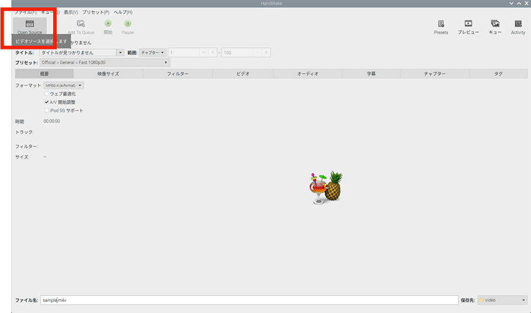The width and height of the screenshot is (531, 313).
Task: Open the ヘルプ(H) menu
Action: coord(123,12)
